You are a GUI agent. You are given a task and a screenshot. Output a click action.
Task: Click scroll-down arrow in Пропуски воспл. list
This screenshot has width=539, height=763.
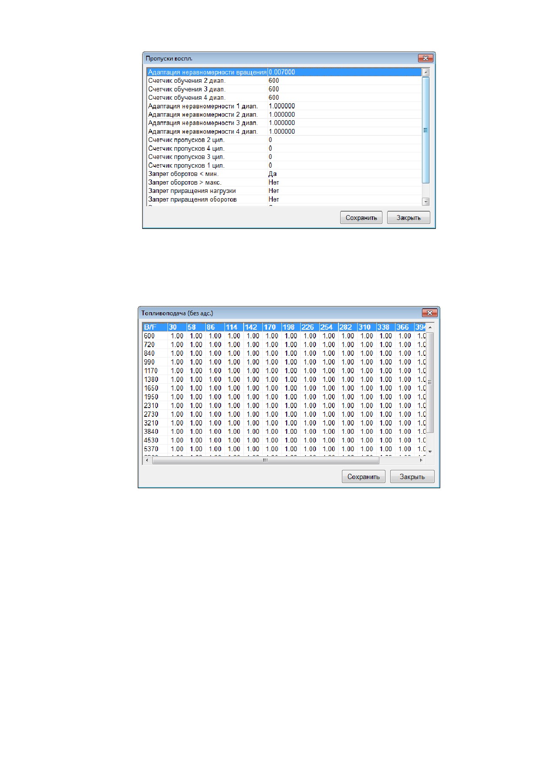[x=426, y=202]
